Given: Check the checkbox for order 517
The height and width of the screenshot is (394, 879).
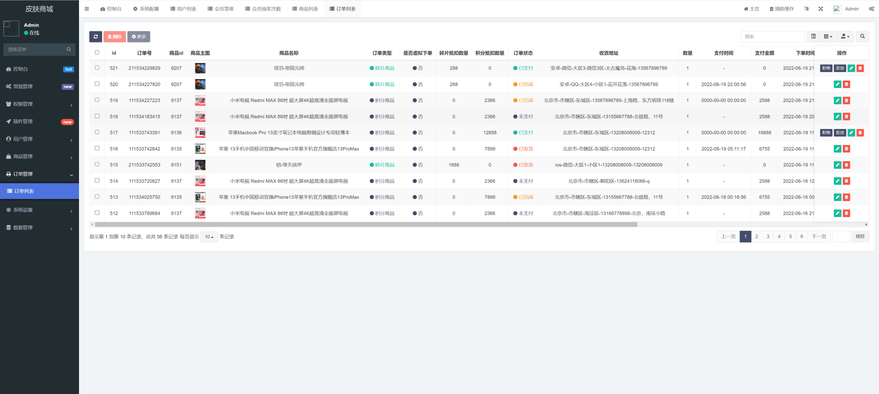Looking at the screenshot, I should (97, 132).
